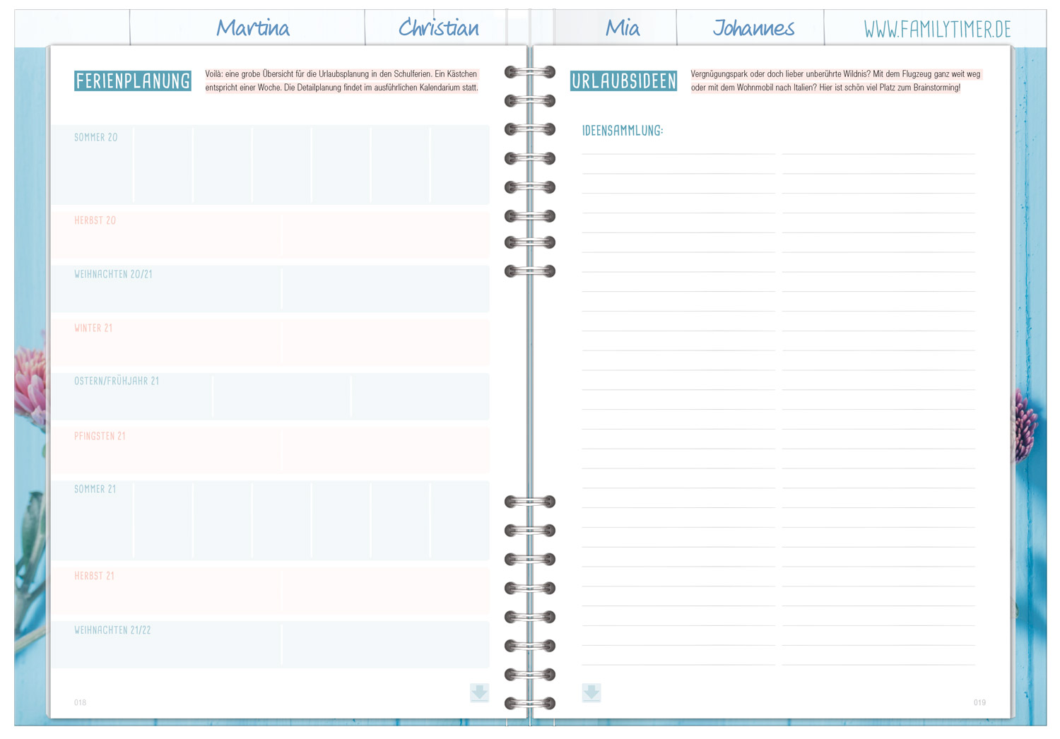
Task: Select the Herbst 21 planning row
Action: 270,591
